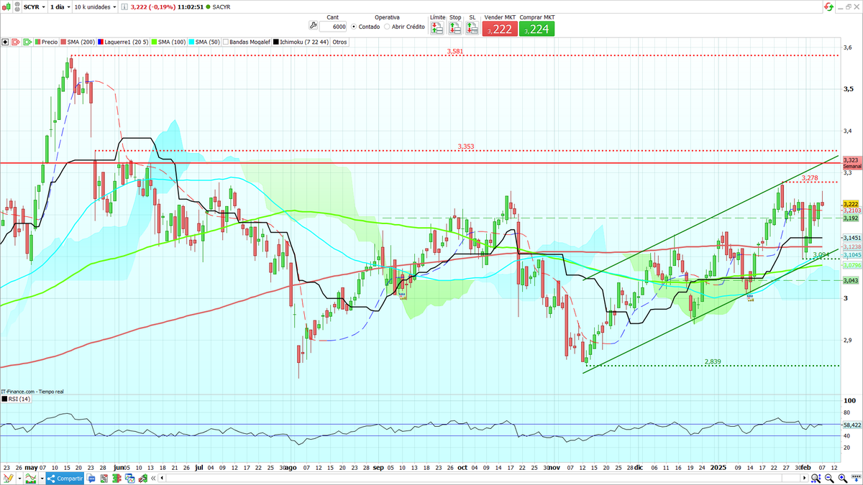Click the red-green document list icon
Viewport: 863px width, 485px height.
tap(104, 478)
